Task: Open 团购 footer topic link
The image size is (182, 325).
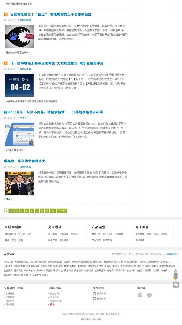Action: point(149,234)
